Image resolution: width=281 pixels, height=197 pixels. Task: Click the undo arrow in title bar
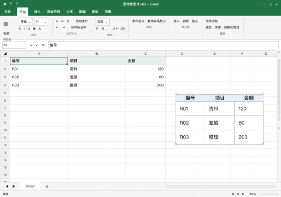(x=11, y=4)
